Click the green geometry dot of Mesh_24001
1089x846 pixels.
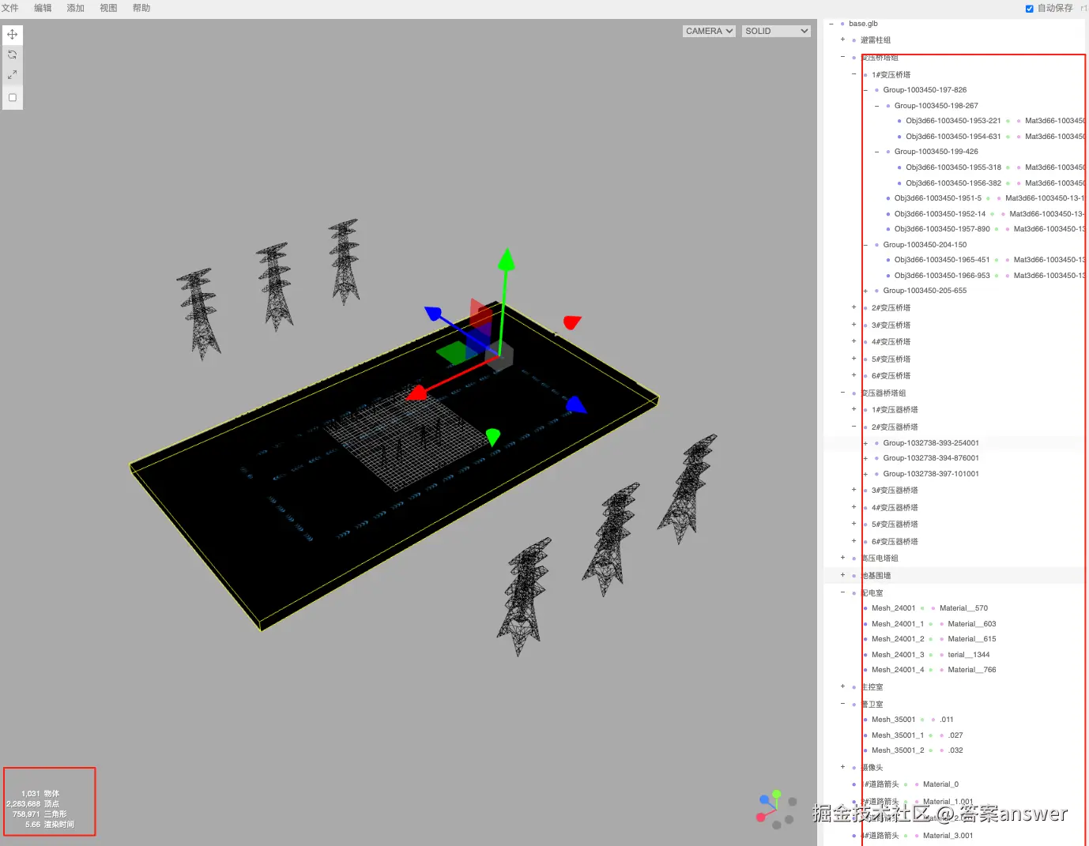point(922,608)
